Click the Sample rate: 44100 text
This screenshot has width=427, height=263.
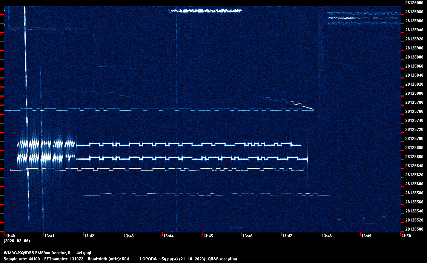(22, 259)
